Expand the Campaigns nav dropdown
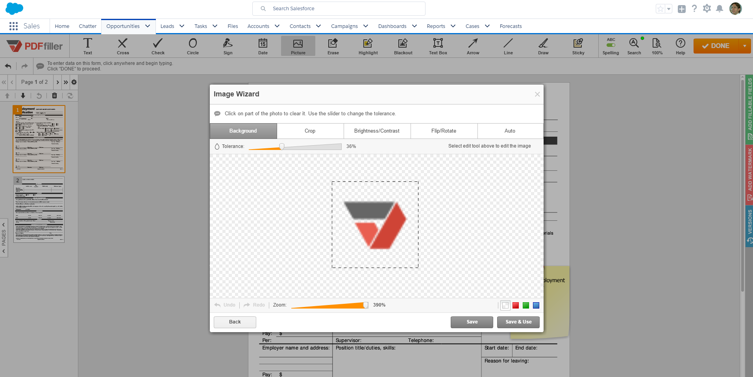The image size is (753, 377). [x=366, y=26]
